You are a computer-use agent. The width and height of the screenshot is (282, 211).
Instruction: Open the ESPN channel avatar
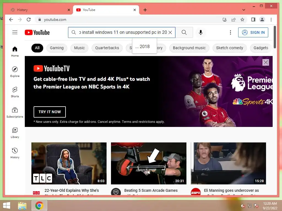tap(196, 192)
